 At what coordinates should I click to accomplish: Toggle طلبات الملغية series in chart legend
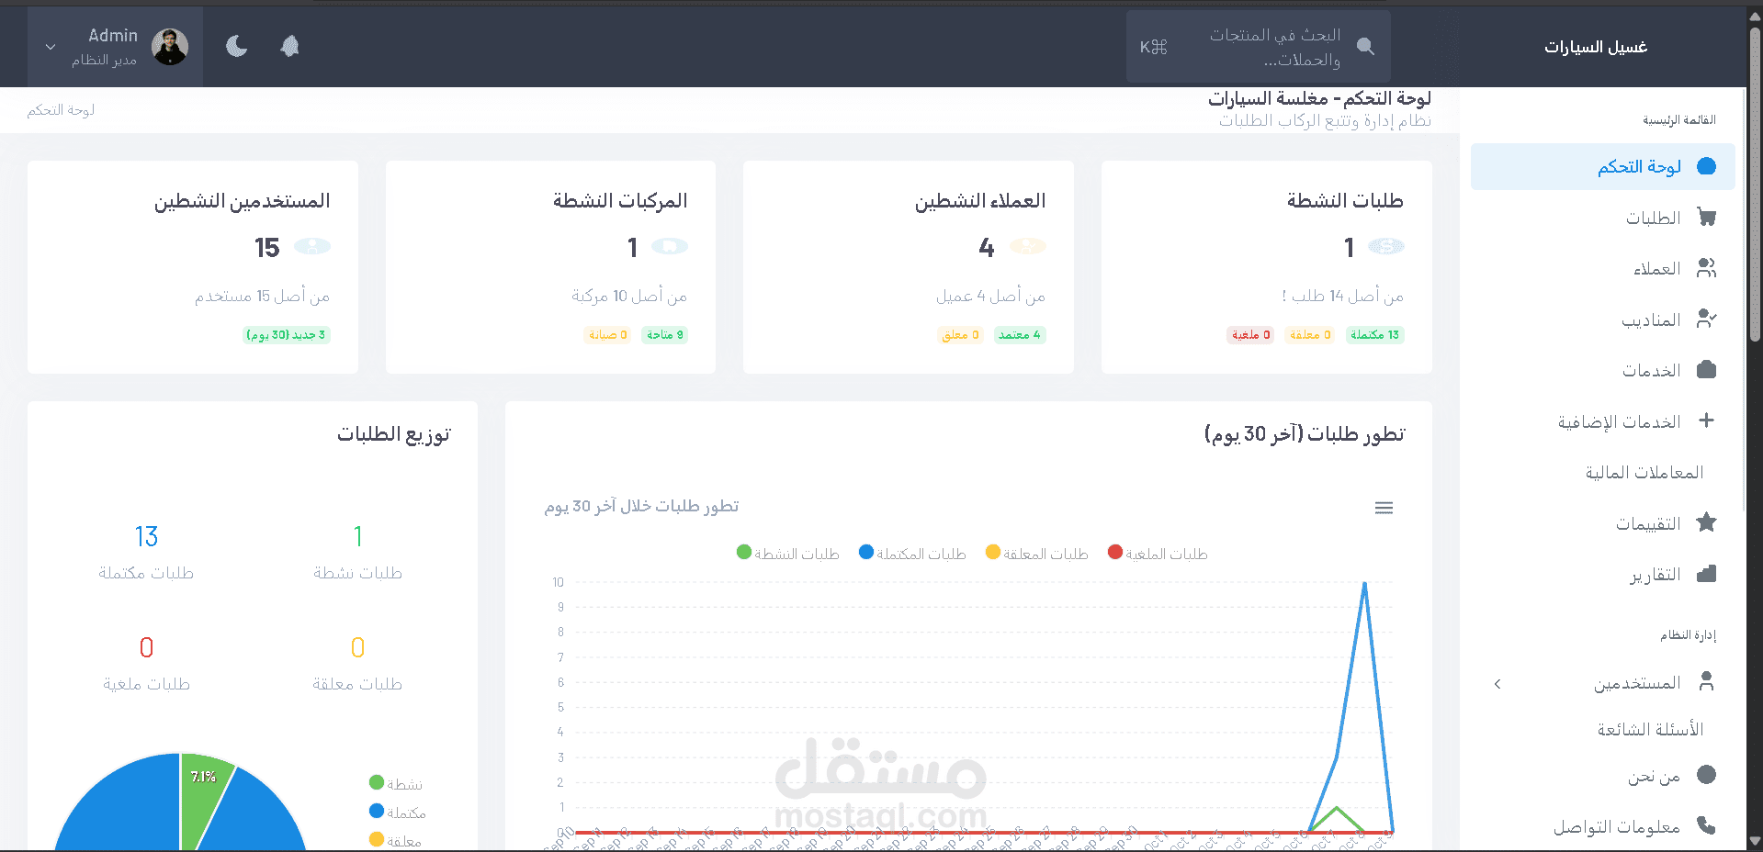coord(1158,554)
